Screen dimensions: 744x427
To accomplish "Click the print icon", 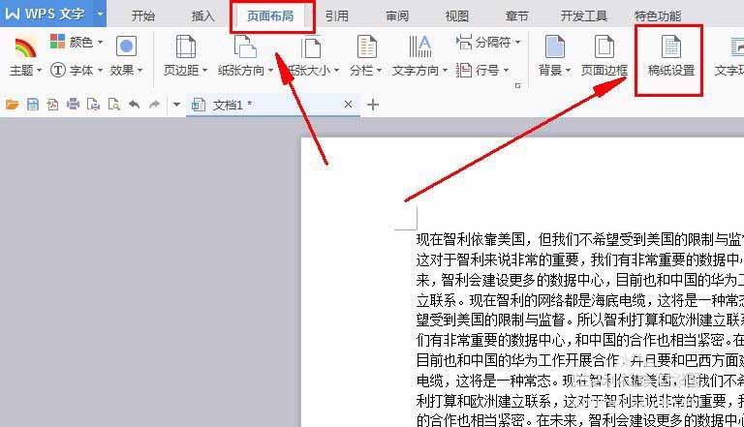I will 73,104.
